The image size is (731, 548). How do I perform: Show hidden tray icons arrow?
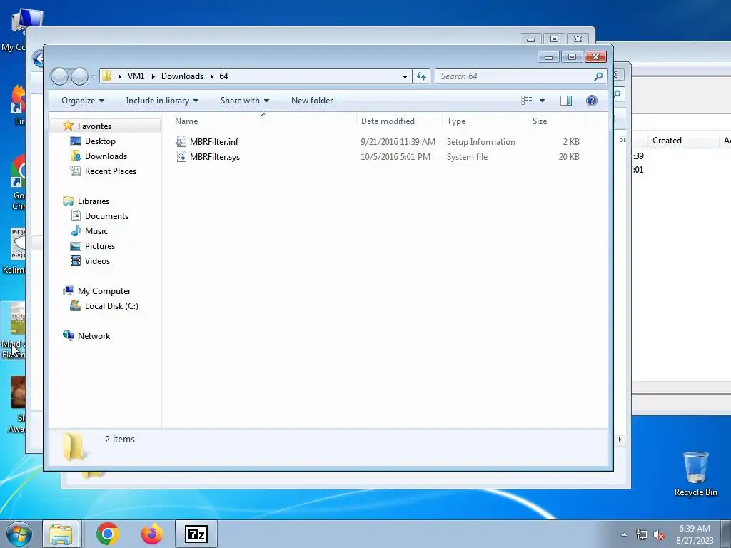624,534
